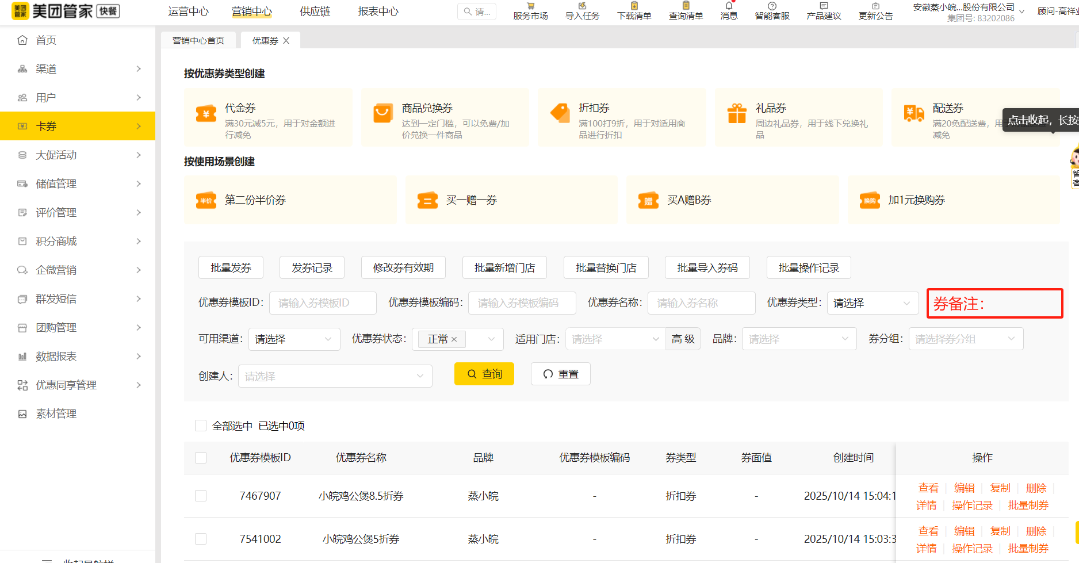Check the 全部选中 select-all checkbox
Screen dimensions: 1079x563
click(x=201, y=426)
